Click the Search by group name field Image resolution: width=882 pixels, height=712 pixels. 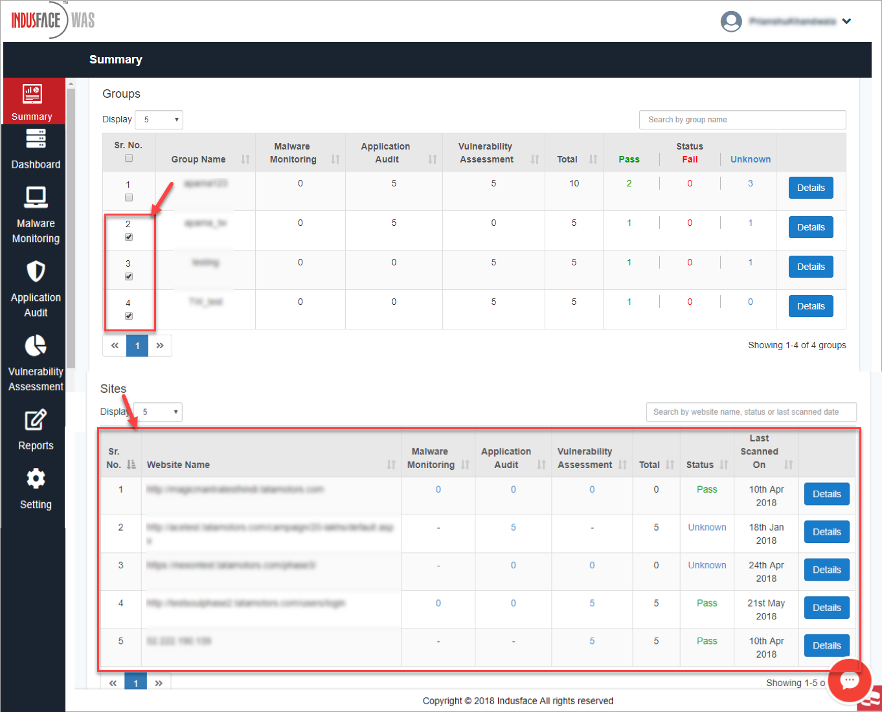pos(743,120)
